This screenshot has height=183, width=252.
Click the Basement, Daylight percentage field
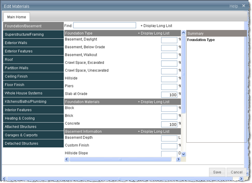[169, 40]
